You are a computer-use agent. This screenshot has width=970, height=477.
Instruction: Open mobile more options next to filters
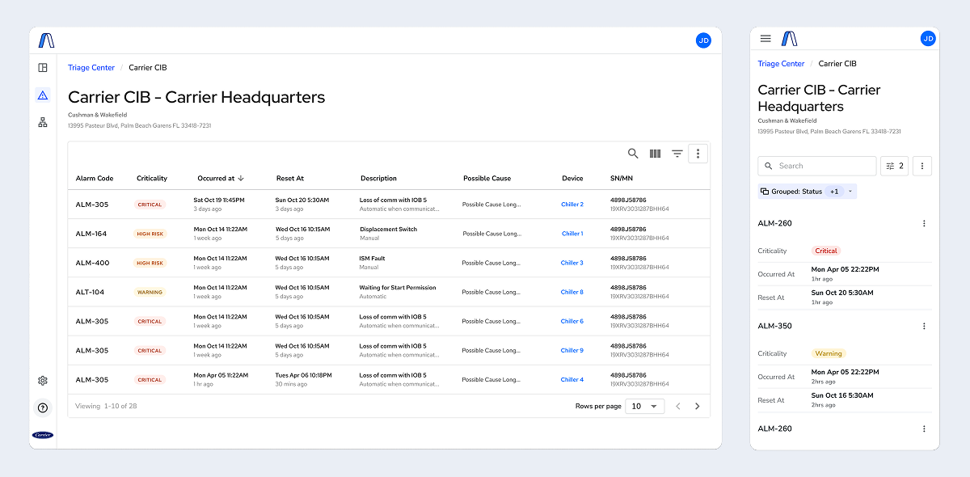point(922,166)
